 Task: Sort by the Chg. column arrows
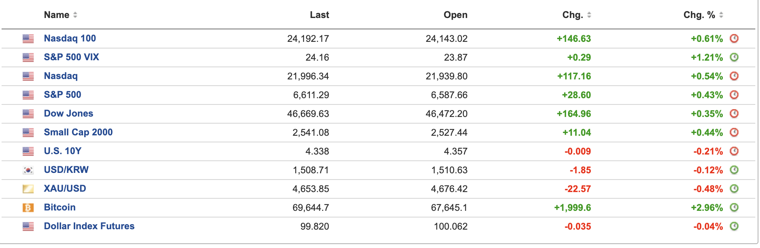pos(589,15)
